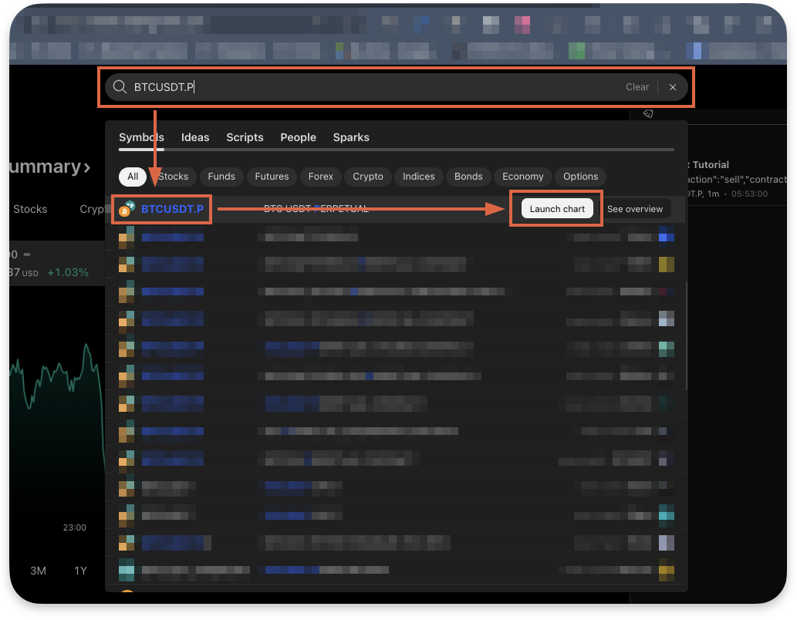797x620 pixels.
Task: Close the search dialog with X
Action: coord(673,87)
